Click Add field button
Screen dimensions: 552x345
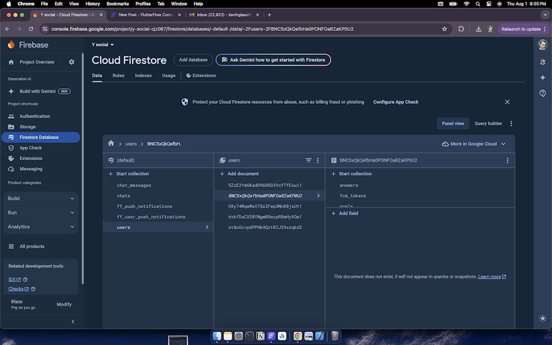344,213
